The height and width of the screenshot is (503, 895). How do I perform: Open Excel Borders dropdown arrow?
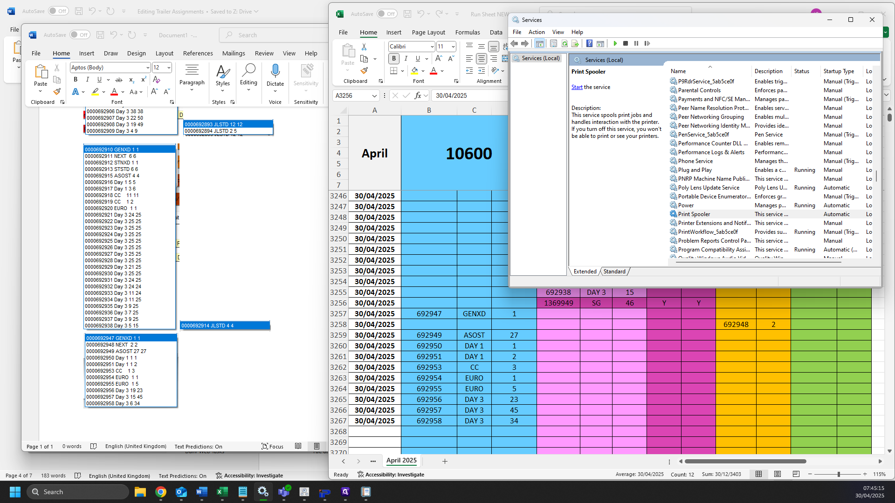(x=402, y=71)
